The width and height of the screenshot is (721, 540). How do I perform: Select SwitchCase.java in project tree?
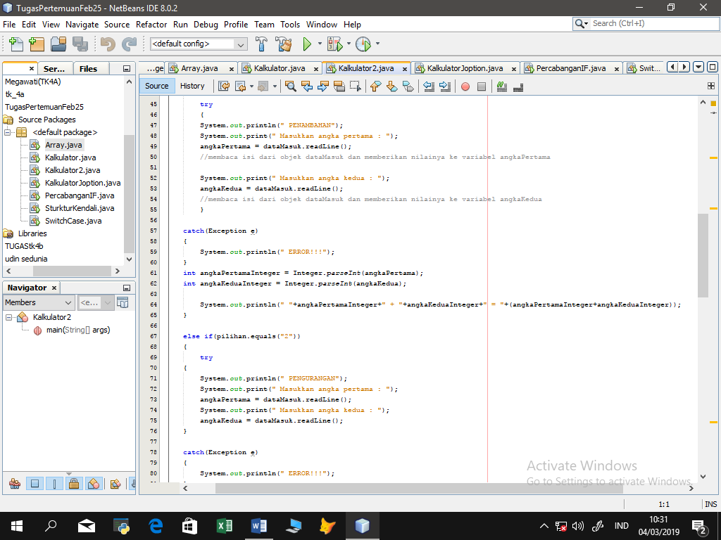coord(73,221)
